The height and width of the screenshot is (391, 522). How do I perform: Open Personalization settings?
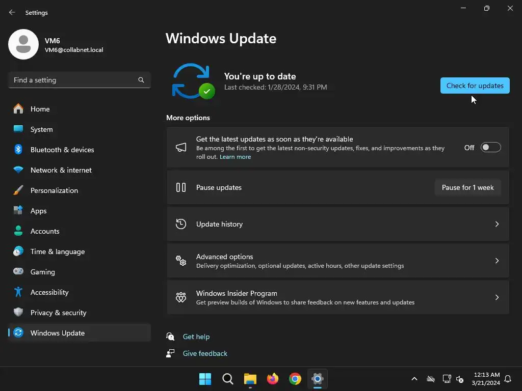[x=80, y=190]
